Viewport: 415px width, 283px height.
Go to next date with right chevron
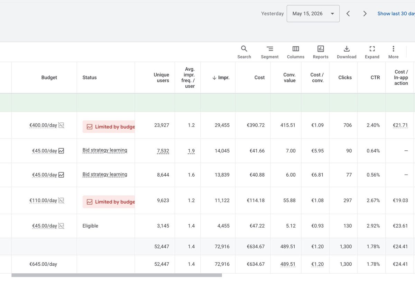click(x=365, y=14)
